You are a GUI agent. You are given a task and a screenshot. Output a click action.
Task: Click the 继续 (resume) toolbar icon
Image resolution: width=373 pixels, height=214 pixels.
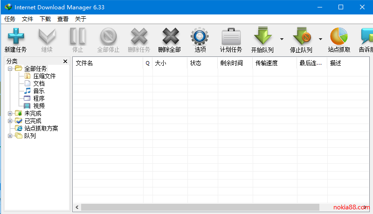tap(47, 36)
